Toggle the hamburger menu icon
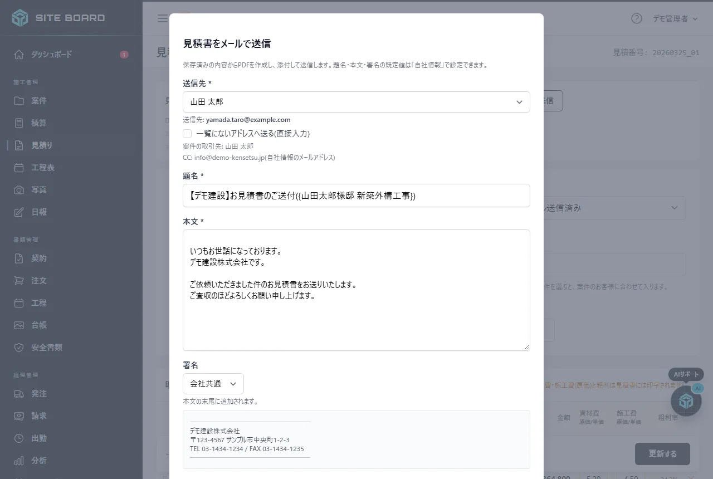Screen dimensions: 713x479 [x=162, y=18]
